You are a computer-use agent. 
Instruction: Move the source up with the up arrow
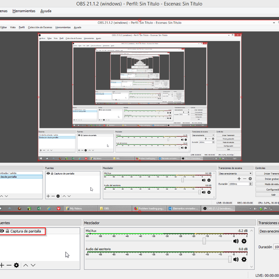pyautogui.click(x=26, y=265)
